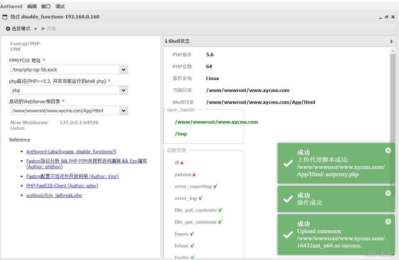Screen dimensions: 399x260
Task: Click the window icon beside the 绕过 disable_functions title
Action: (x=5, y=17)
